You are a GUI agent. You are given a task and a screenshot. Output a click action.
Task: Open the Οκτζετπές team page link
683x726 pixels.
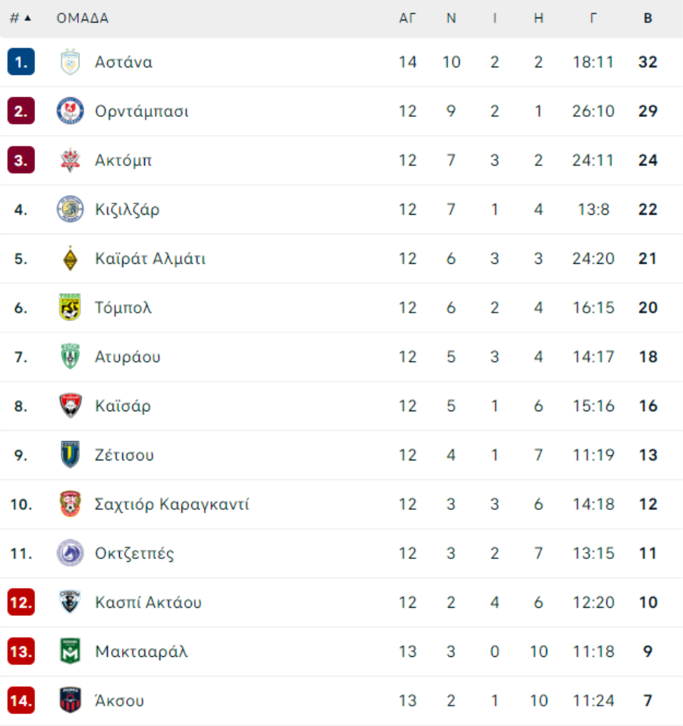pos(134,553)
